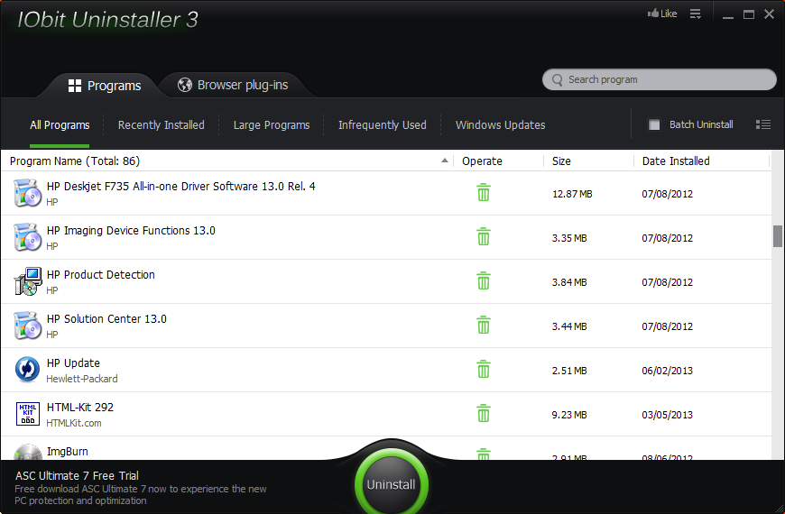Click trash icon for HP Deskjet F735 driver
The height and width of the screenshot is (514, 785).
(483, 192)
